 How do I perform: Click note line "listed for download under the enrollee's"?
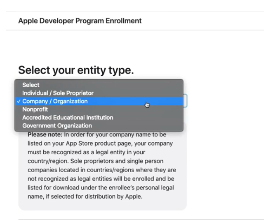point(101,188)
